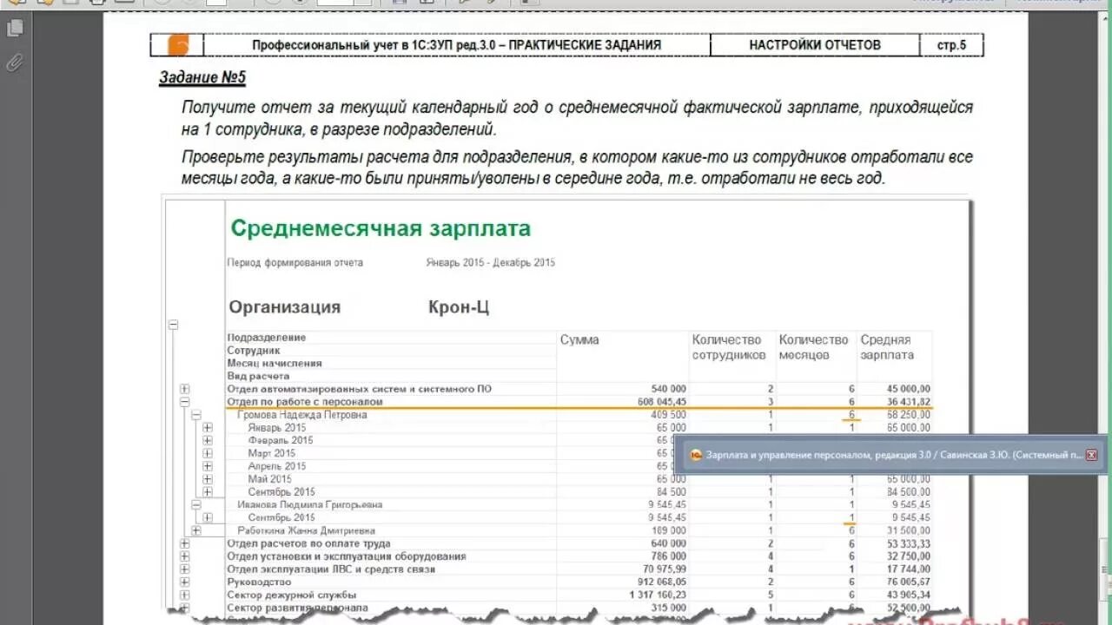The height and width of the screenshot is (625, 1112).
Task: Open the page thumbnails panel in sidebar
Action: coord(14,29)
